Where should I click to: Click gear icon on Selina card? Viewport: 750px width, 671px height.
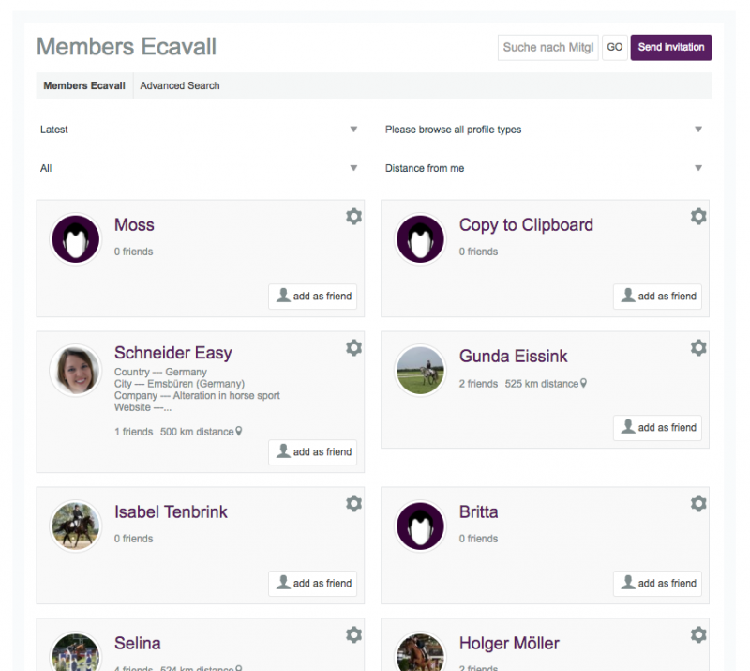pos(354,634)
